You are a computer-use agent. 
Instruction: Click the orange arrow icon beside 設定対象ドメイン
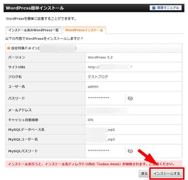pos(9,48)
